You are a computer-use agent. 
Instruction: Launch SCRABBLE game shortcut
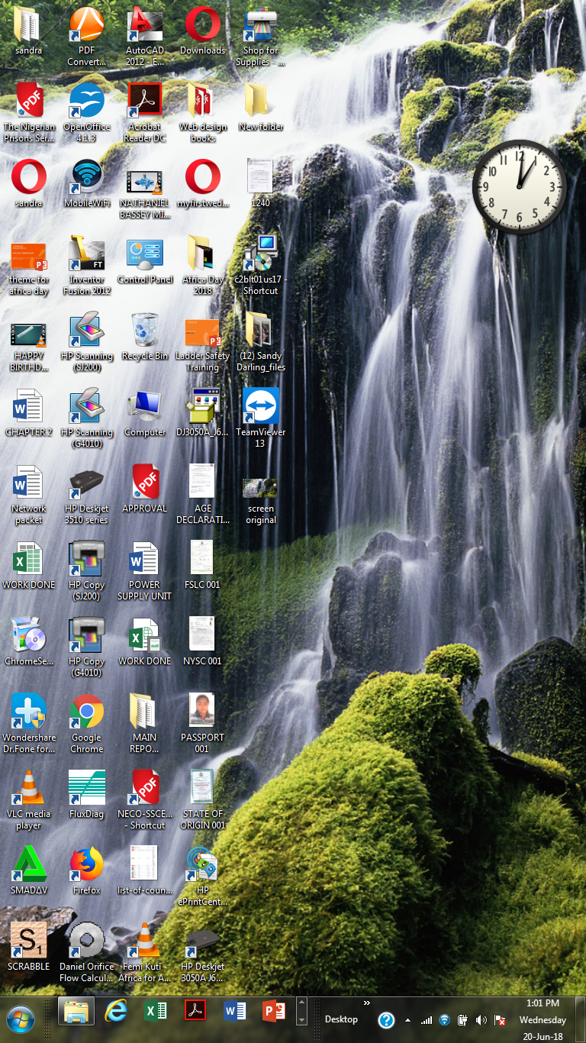(28, 941)
